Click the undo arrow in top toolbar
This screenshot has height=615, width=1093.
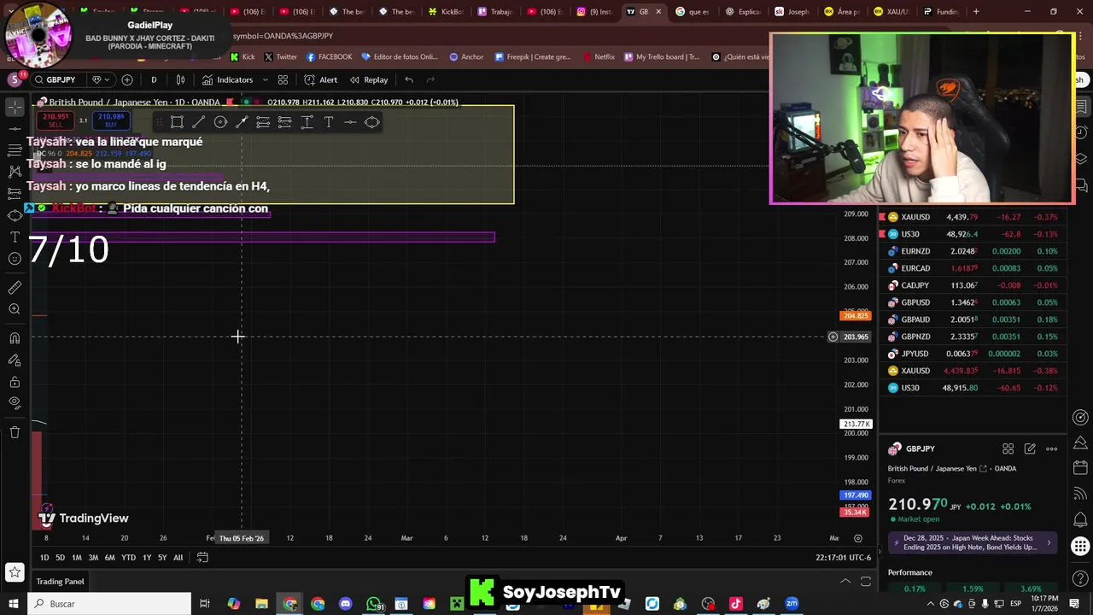tap(409, 79)
